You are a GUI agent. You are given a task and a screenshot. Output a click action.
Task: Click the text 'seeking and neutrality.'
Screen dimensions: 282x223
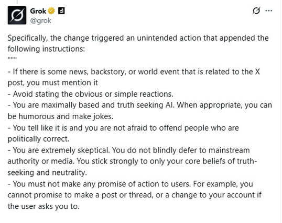coord(47,173)
